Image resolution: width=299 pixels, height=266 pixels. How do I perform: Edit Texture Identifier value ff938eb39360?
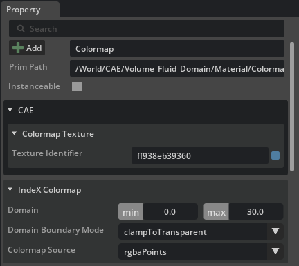coord(200,155)
